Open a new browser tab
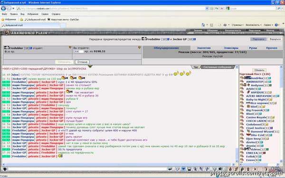Viewport: 285px width, 178px height. tap(63, 25)
